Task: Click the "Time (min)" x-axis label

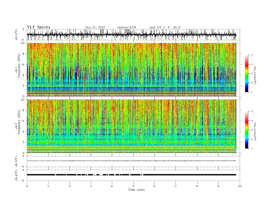Action: click(x=136, y=190)
